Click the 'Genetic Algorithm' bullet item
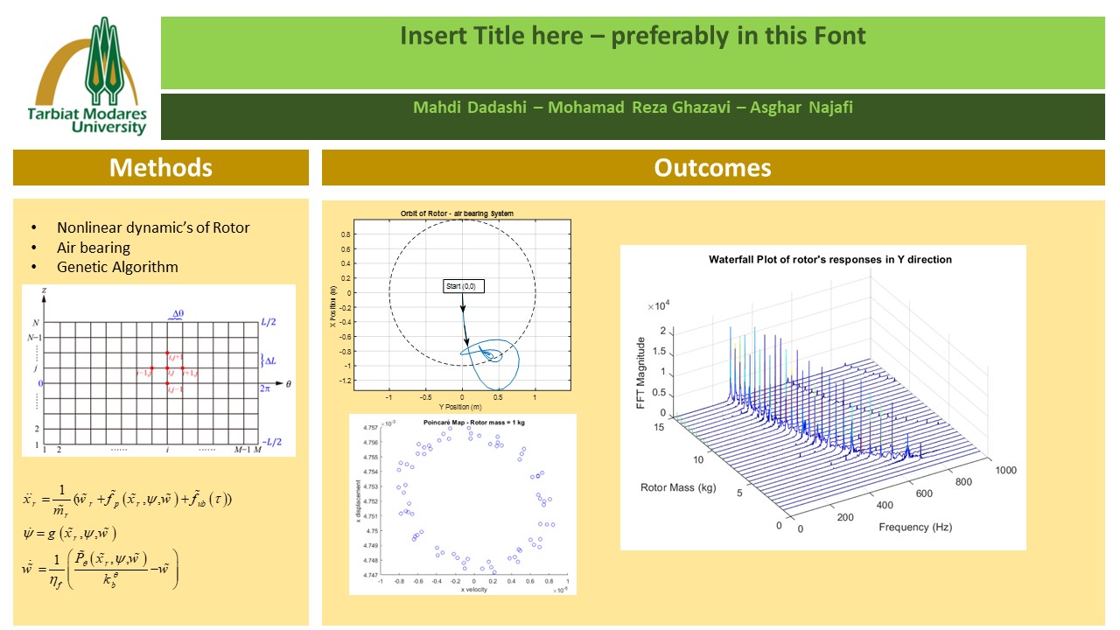Image resolution: width=1120 pixels, height=630 pixels. click(x=117, y=267)
